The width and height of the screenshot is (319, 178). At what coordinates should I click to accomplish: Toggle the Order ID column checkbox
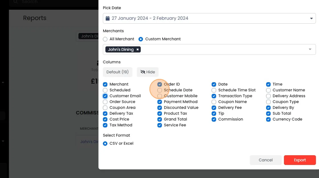coord(159,84)
